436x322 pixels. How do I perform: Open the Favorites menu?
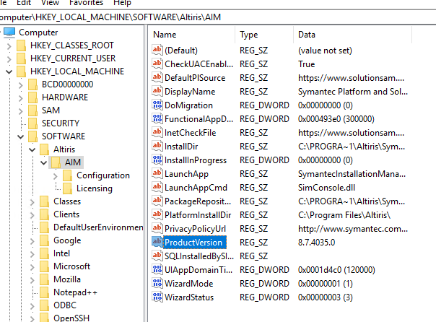(86, 3)
